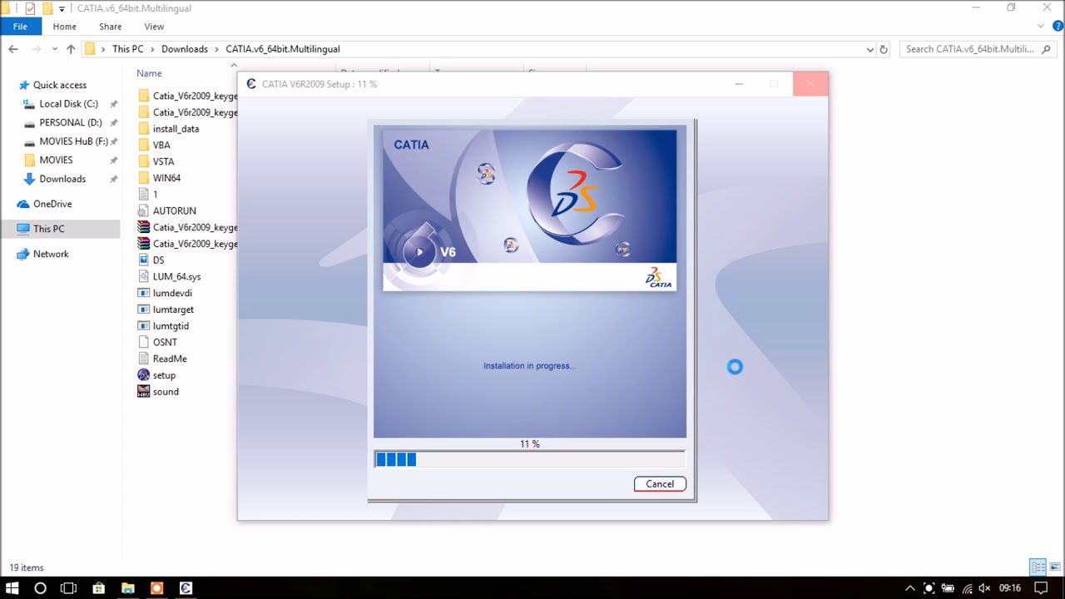Open the action center notifications
Screen dimensions: 1065x599
tap(1040, 588)
